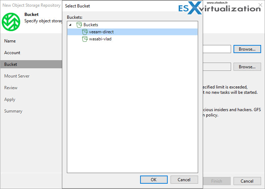
Task: Close the New Object Storage Repository window
Action: (260, 5)
